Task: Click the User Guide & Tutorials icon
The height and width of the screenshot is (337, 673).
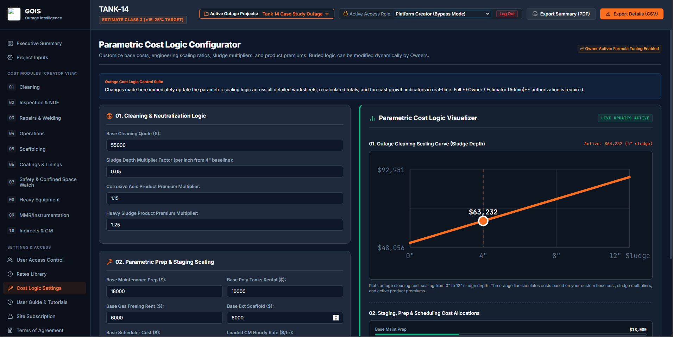Action: click(10, 302)
